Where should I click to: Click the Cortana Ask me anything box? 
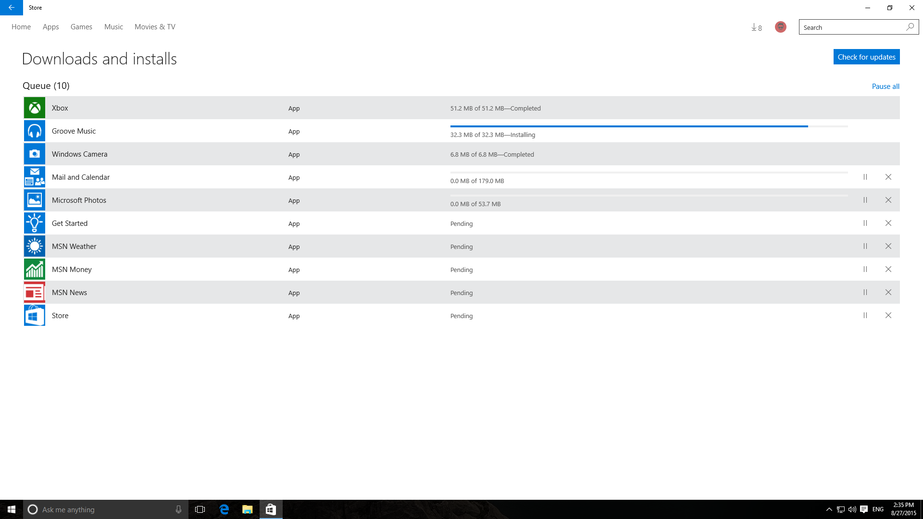pyautogui.click(x=106, y=509)
